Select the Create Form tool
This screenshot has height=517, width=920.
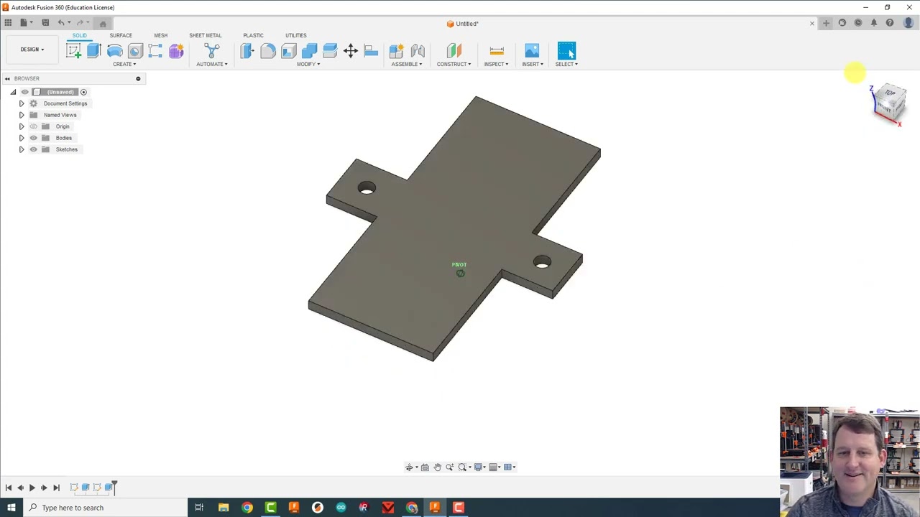click(176, 50)
